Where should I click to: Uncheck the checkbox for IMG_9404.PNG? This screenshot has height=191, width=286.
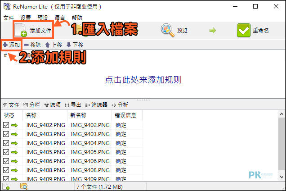point(6,143)
